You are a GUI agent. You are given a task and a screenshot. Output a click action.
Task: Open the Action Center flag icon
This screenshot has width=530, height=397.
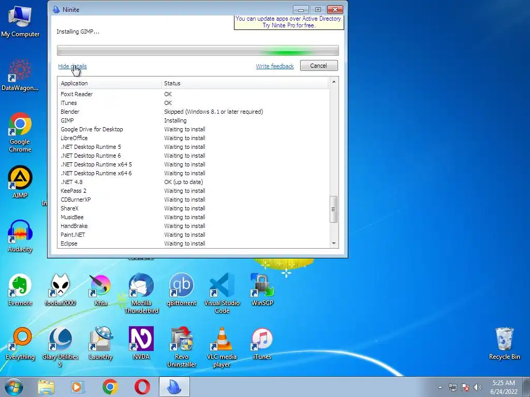465,387
